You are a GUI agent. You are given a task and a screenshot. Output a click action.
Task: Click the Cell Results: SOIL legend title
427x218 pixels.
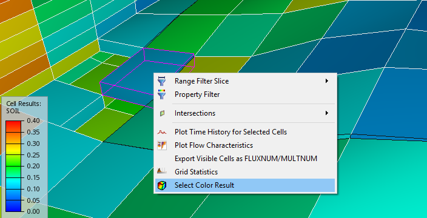24,107
